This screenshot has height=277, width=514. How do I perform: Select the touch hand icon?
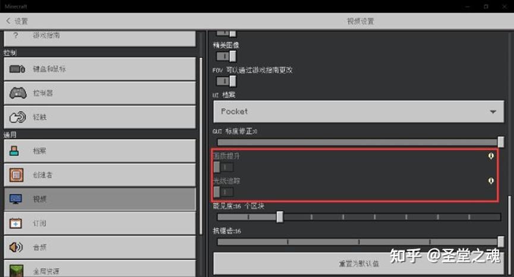(18, 117)
